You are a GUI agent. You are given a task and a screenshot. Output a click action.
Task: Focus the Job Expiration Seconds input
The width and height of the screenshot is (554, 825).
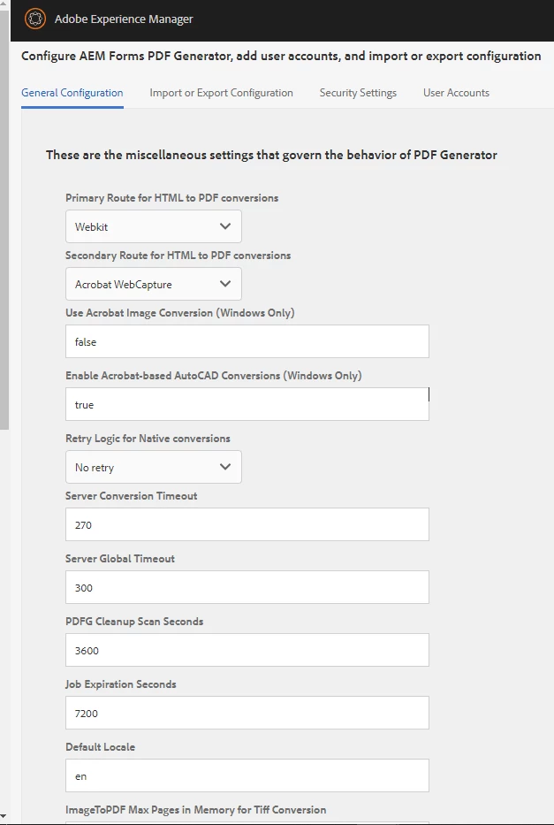click(x=247, y=713)
